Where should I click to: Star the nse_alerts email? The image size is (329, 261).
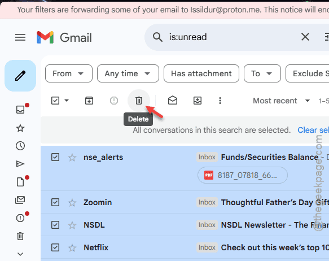point(72,157)
